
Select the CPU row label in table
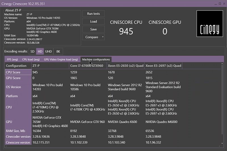pos(18,107)
